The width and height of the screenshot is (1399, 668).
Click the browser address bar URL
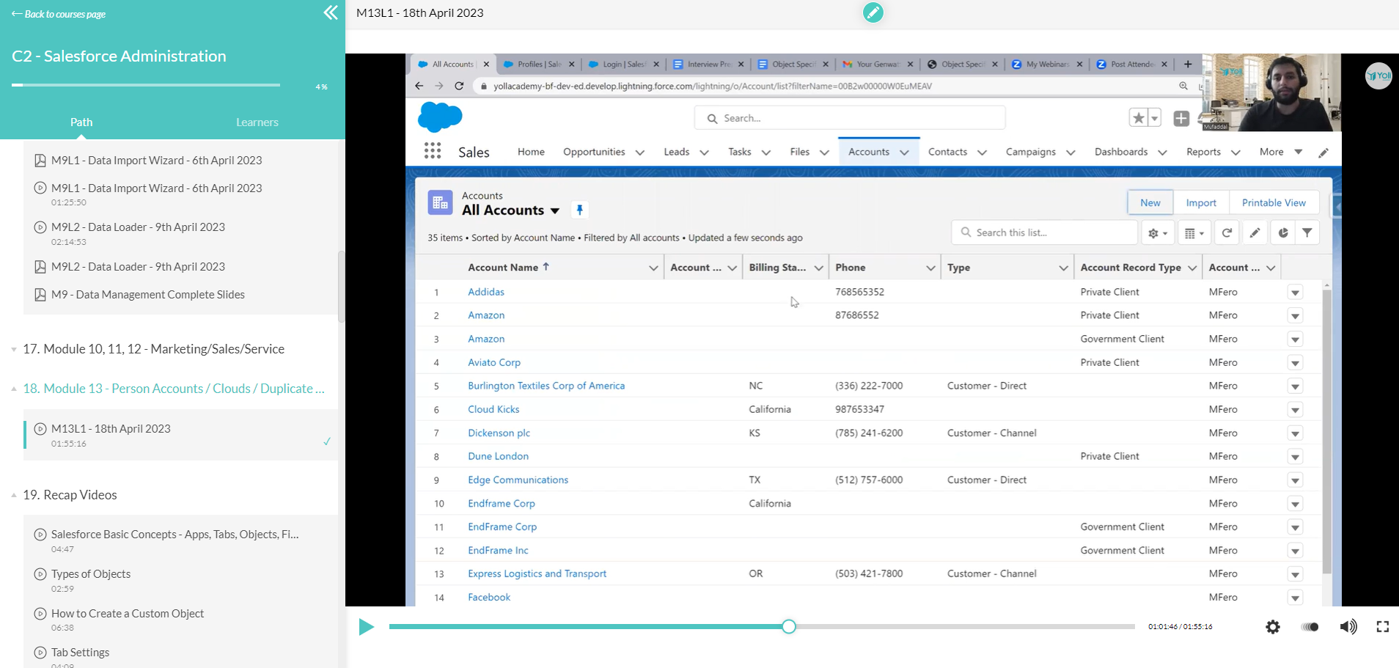coord(712,87)
